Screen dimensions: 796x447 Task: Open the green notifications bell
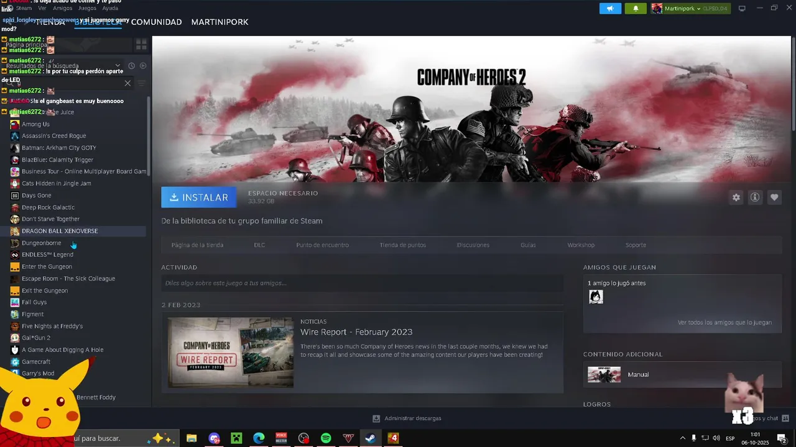636,9
